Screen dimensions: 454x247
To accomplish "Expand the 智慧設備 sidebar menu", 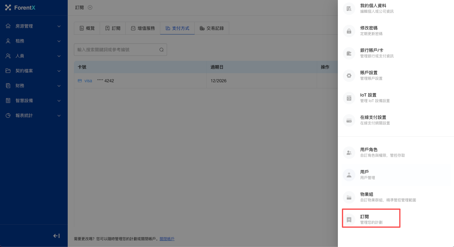I will pos(34,101).
